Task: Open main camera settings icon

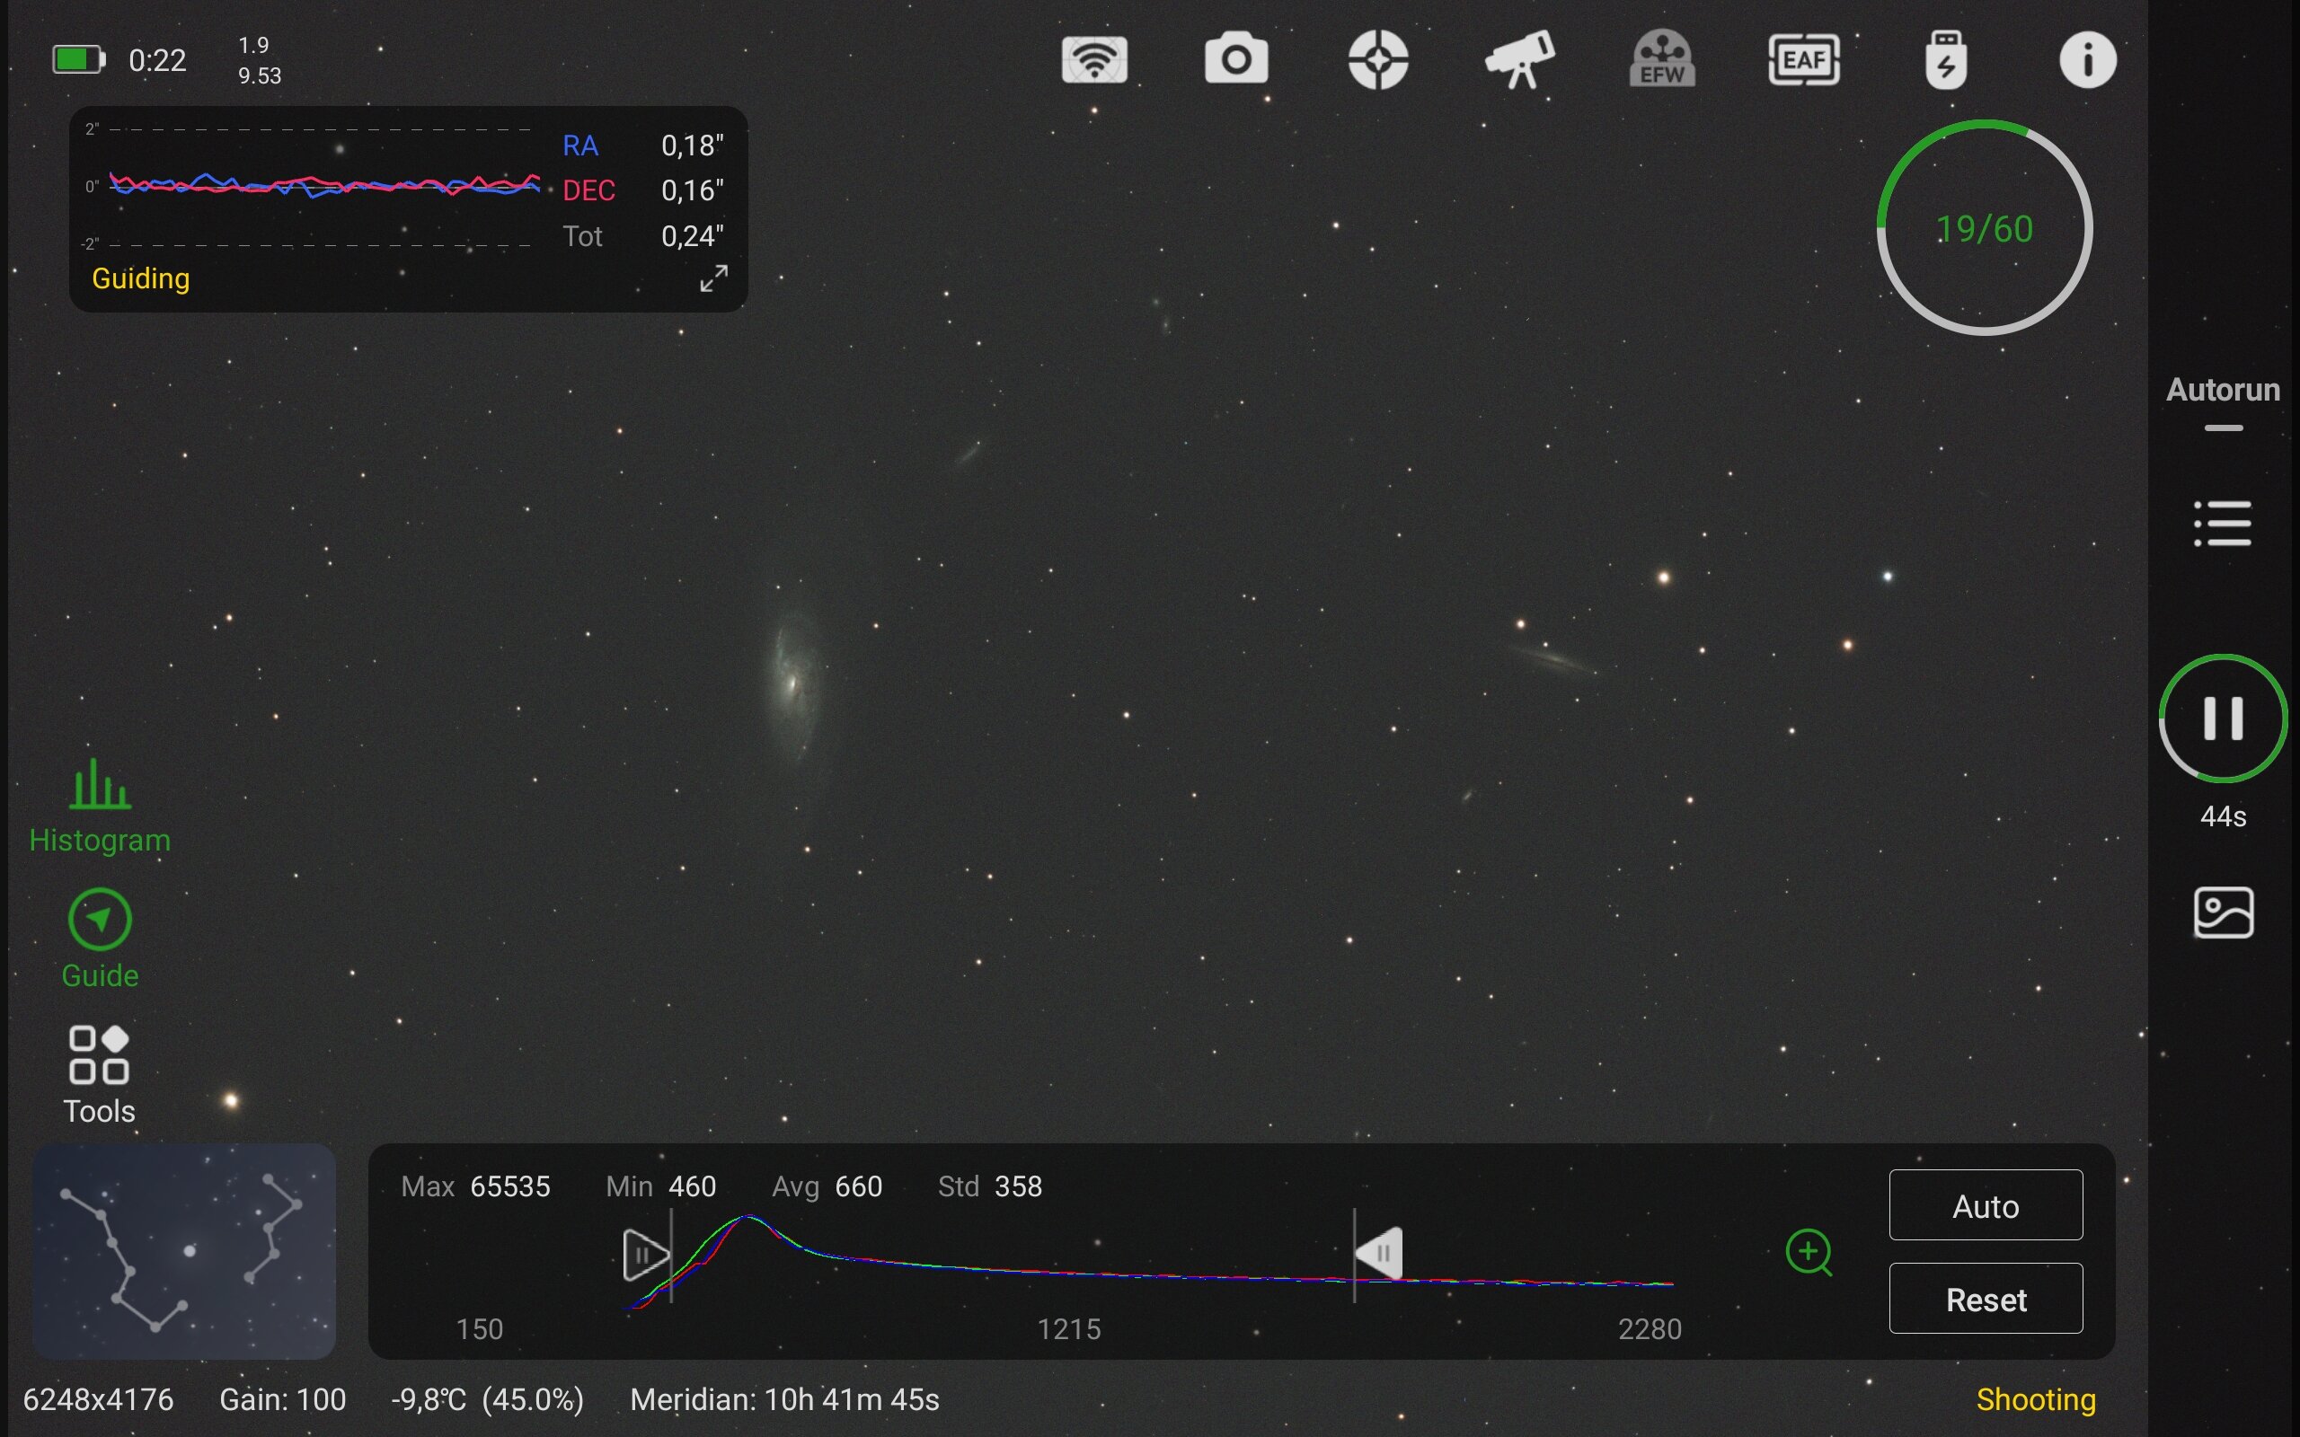Action: tap(1235, 61)
